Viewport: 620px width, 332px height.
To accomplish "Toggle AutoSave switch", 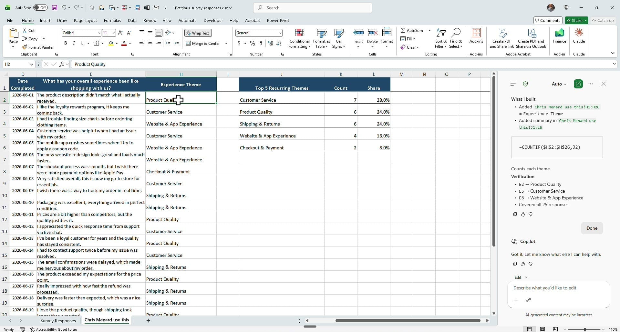I will coord(40,8).
